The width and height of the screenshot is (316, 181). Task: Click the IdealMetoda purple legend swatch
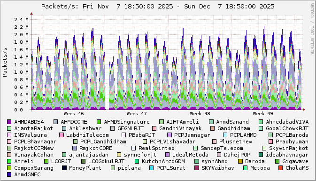click(167, 155)
